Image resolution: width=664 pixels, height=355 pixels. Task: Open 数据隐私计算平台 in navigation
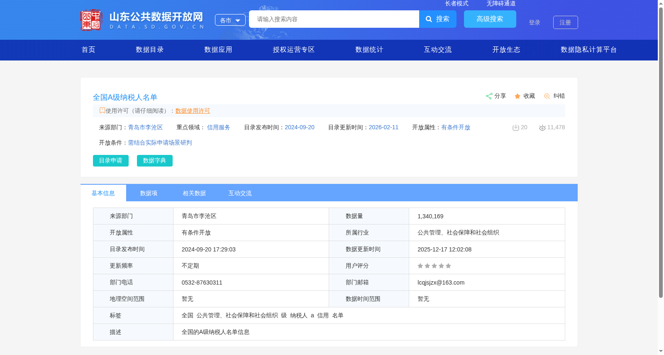click(589, 50)
